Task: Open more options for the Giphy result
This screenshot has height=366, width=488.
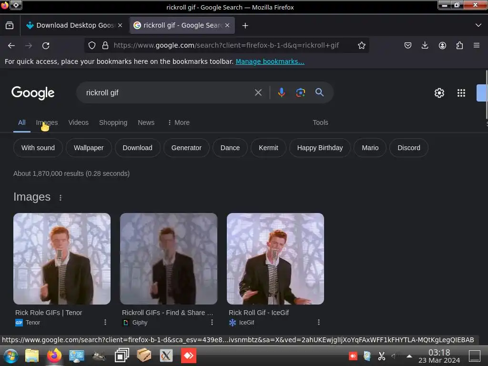Action: pos(212,322)
